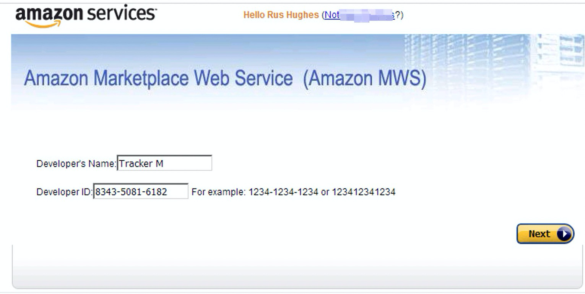Focus the Developer's Name input field
Viewport: 585px width, 294px height.
click(164, 163)
